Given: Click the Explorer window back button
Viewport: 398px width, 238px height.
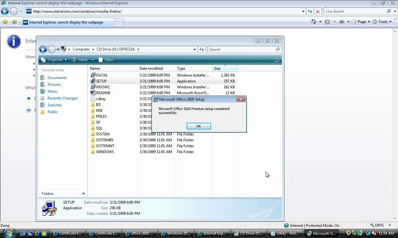Looking at the screenshot, I should [43, 49].
